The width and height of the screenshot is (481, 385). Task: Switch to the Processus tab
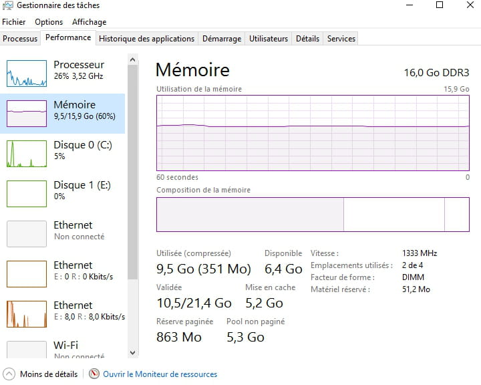tap(20, 39)
